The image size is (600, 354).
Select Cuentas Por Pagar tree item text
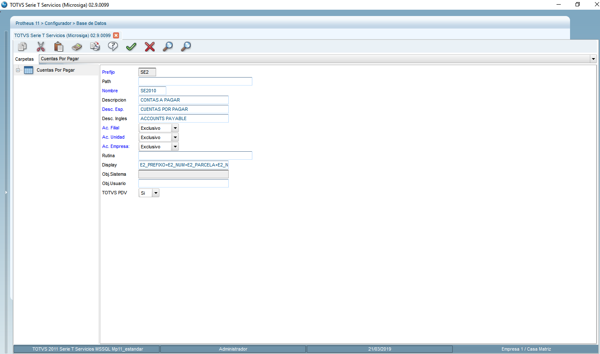56,70
